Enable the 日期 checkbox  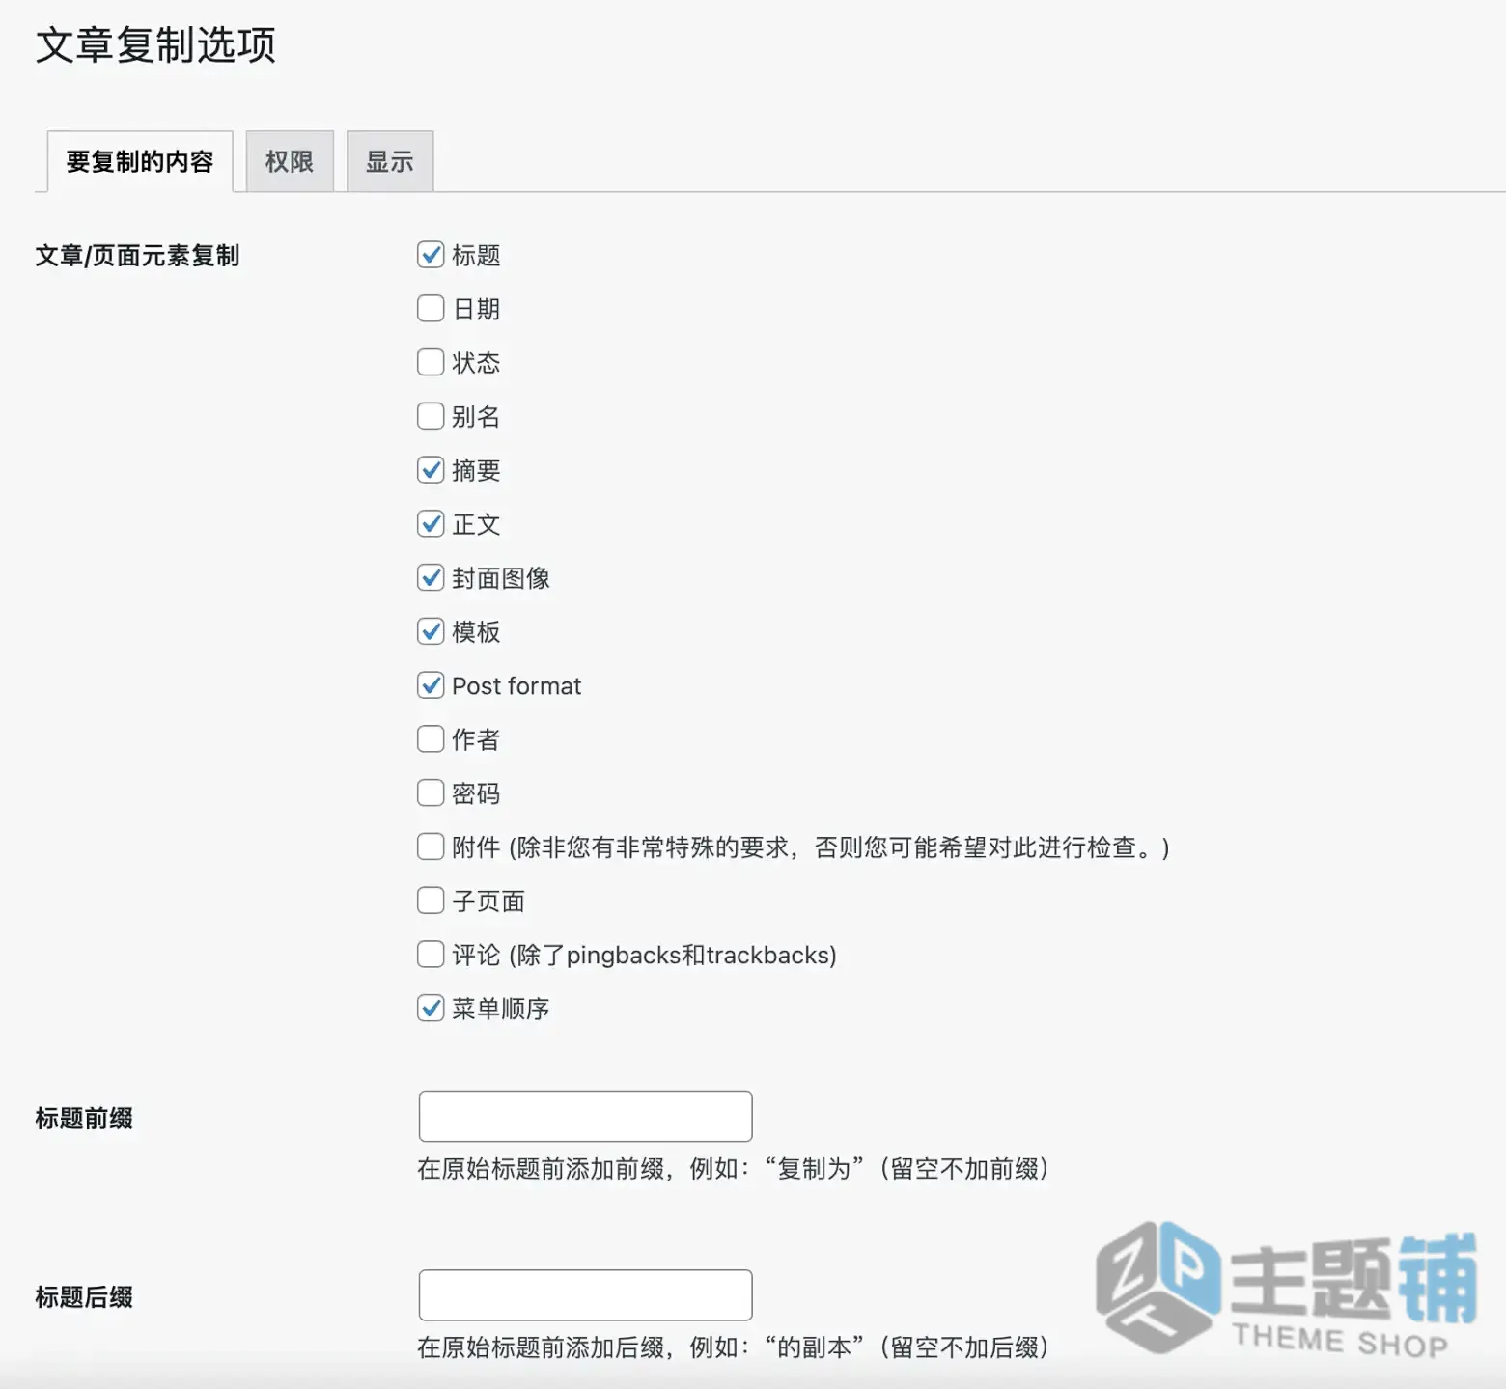point(431,309)
